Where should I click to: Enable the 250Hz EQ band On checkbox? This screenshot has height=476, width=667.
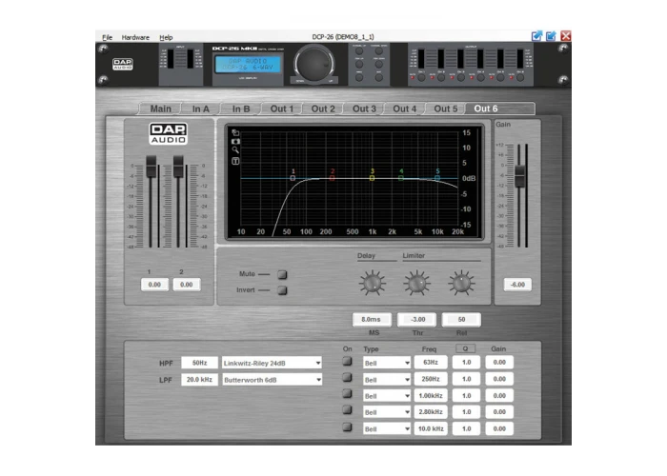[348, 378]
